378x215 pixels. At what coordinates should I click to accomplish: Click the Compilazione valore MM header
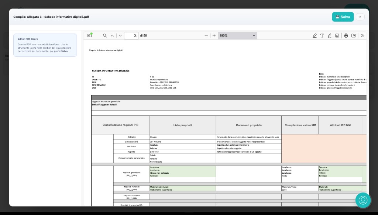point(300,125)
